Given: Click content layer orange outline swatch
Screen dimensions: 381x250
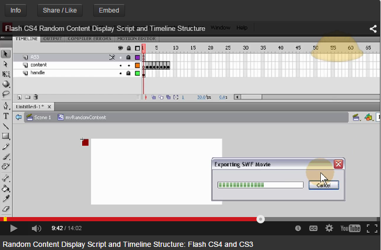Looking at the screenshot, I should [138, 65].
